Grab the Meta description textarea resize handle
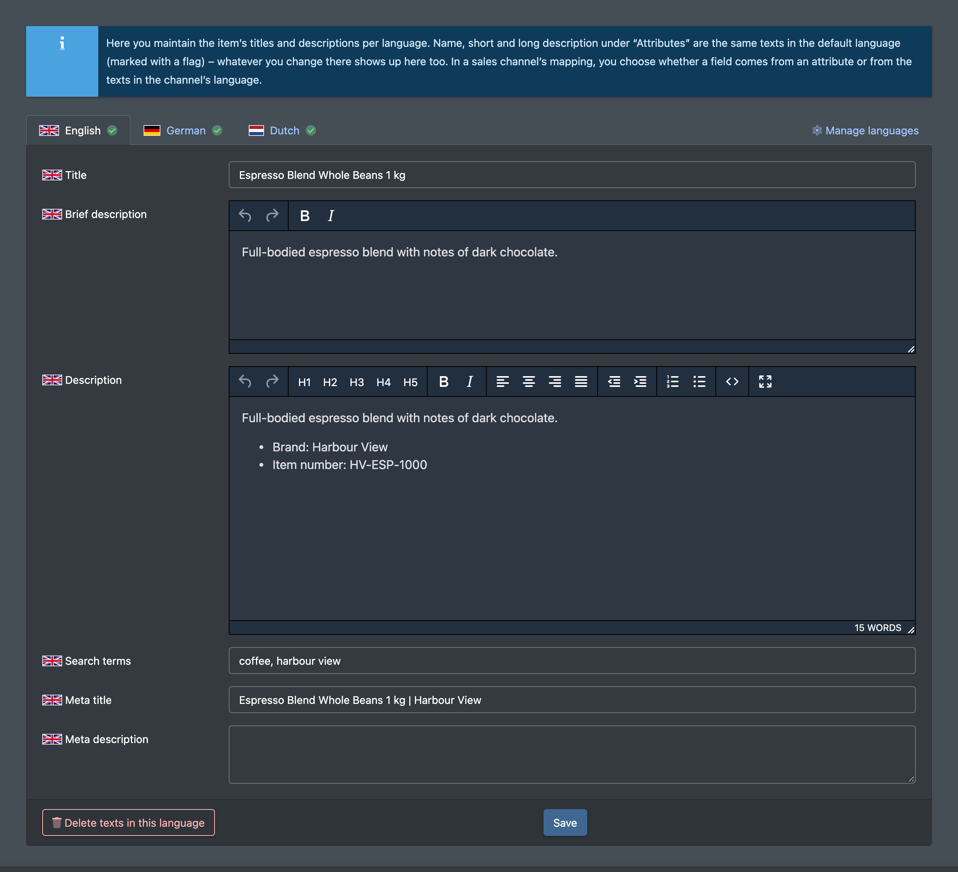 coord(911,779)
